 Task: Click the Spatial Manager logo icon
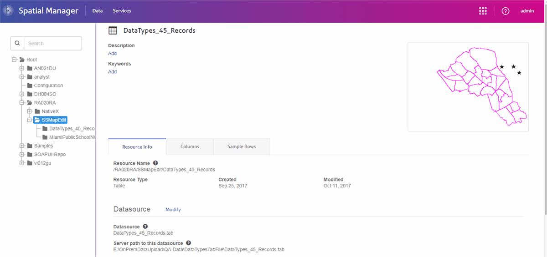pyautogui.click(x=9, y=11)
